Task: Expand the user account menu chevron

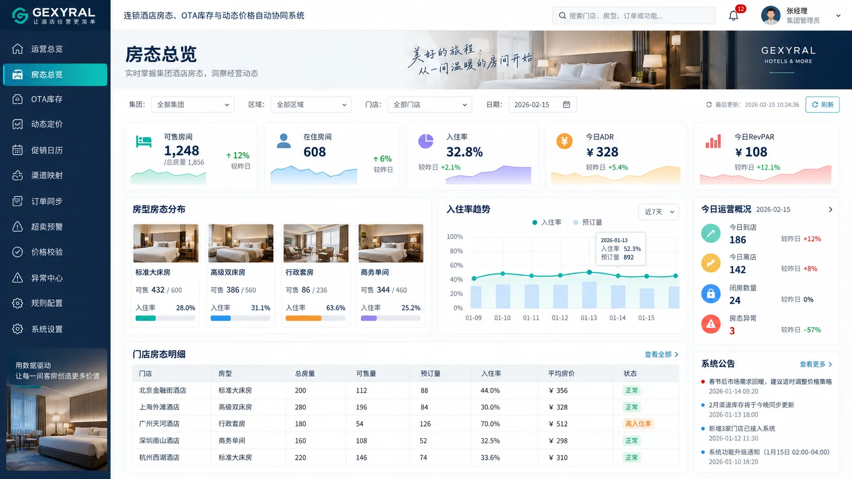Action: pos(838,16)
